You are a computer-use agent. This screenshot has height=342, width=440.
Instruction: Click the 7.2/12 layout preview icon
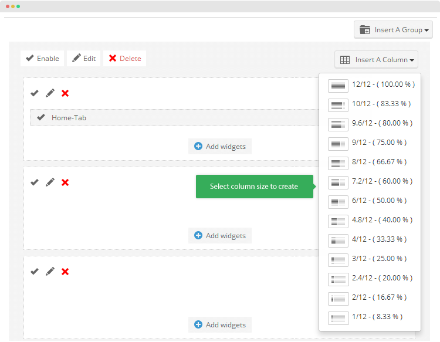click(x=338, y=182)
